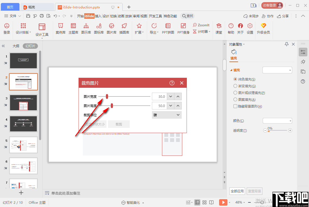Click the 全部应用 apply-all button
The width and height of the screenshot is (309, 207).
click(237, 191)
